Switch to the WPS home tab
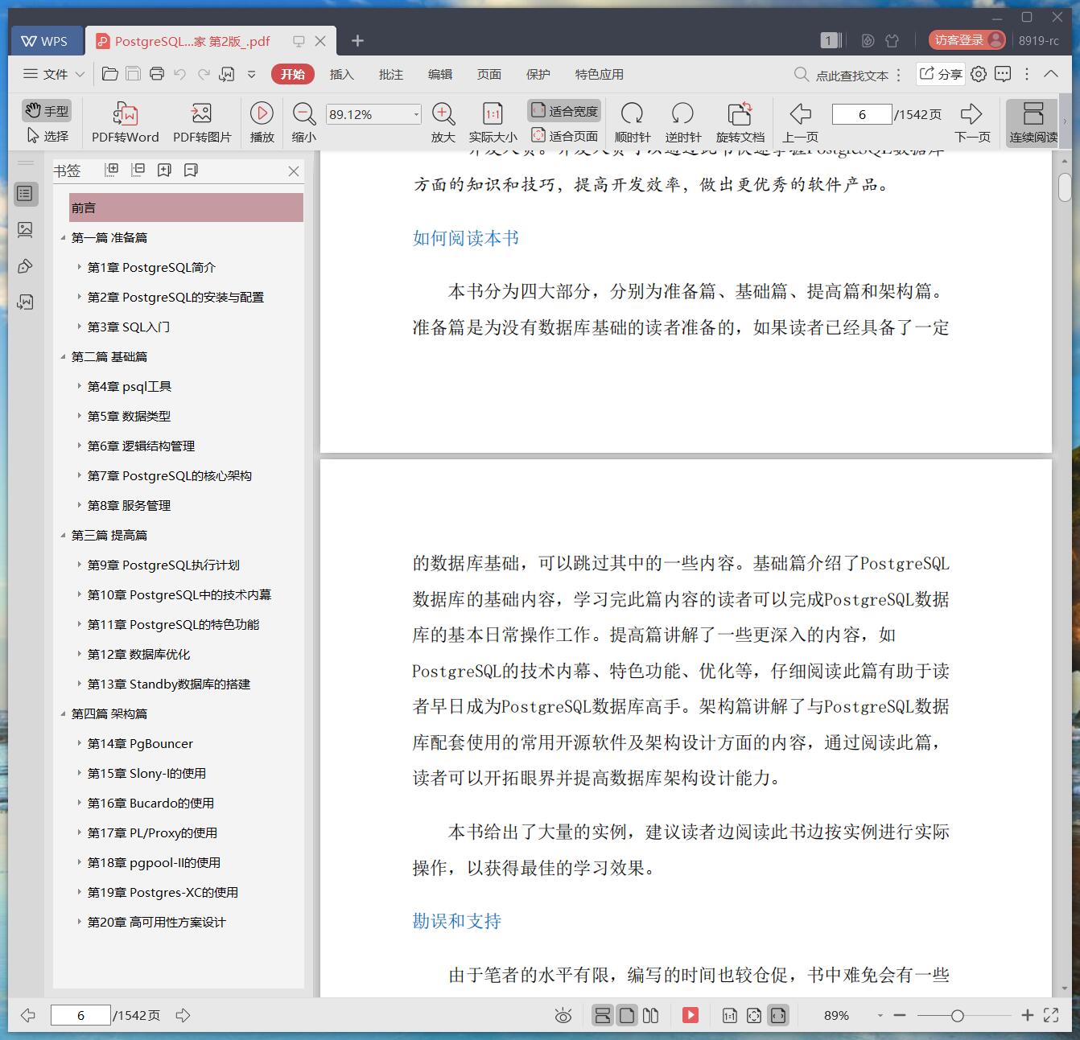The image size is (1080, 1040). point(45,41)
